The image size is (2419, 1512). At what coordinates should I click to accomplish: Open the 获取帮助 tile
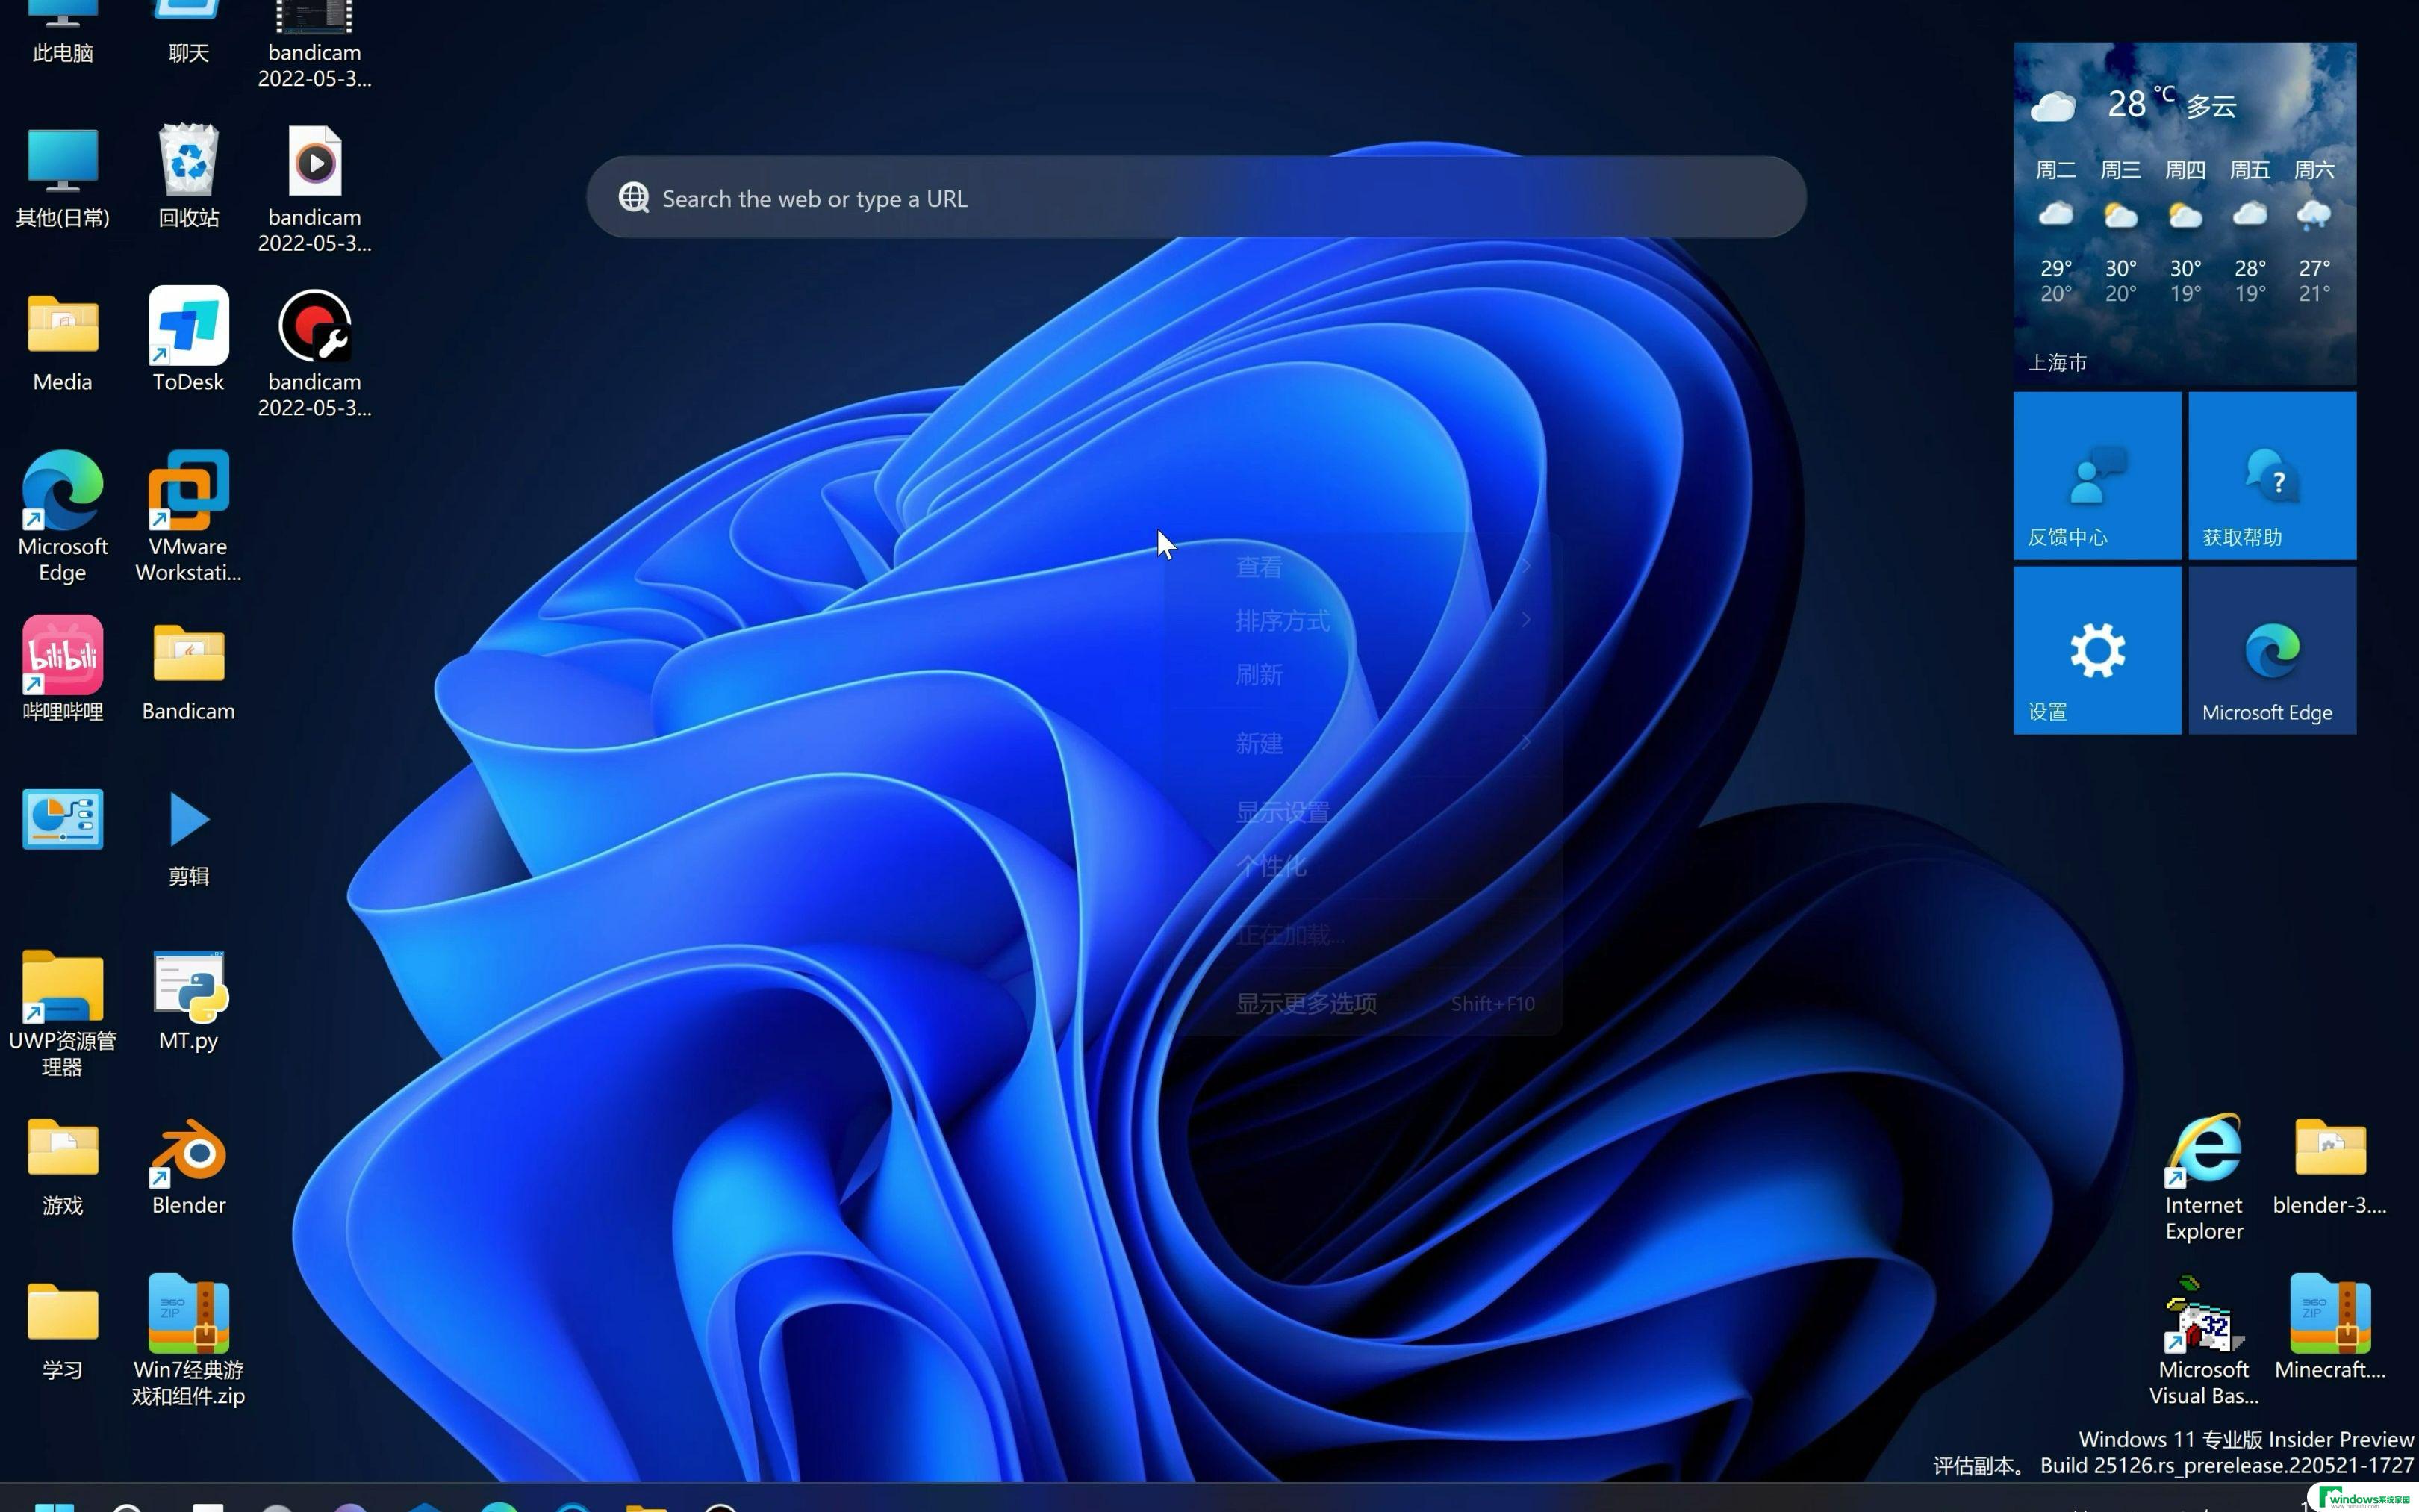tap(2271, 475)
